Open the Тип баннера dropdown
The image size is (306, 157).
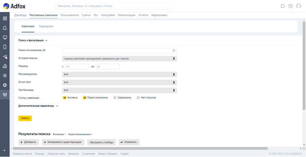(x=119, y=90)
